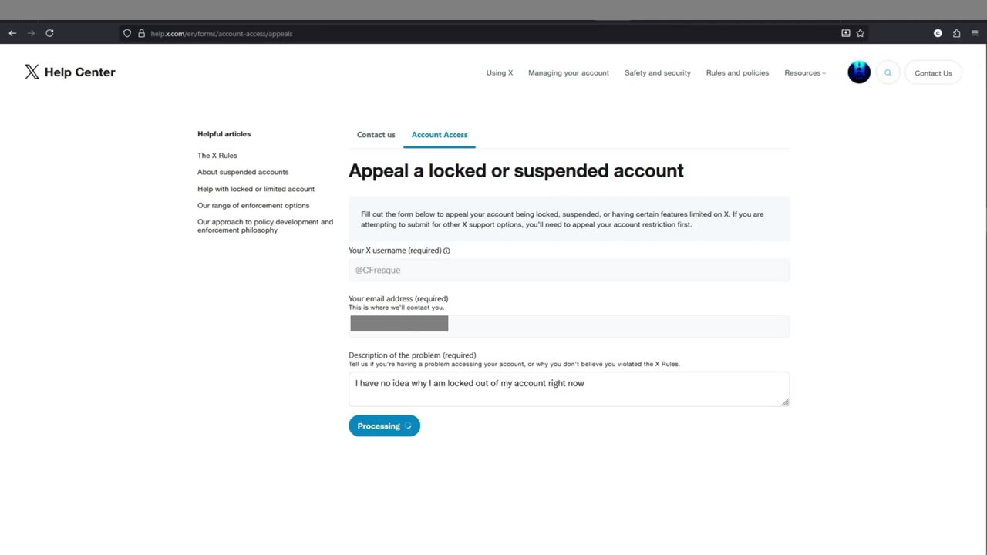Open the browser extensions puzzle icon
The height and width of the screenshot is (555, 987).
[x=956, y=33]
